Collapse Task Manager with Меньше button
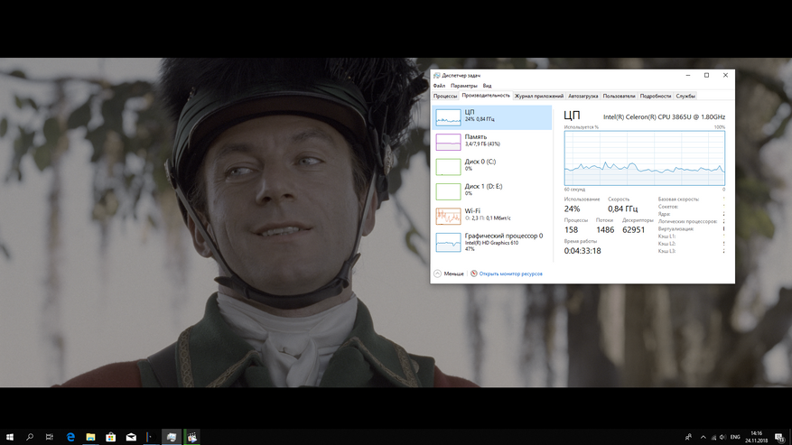792x445 pixels. coord(449,273)
